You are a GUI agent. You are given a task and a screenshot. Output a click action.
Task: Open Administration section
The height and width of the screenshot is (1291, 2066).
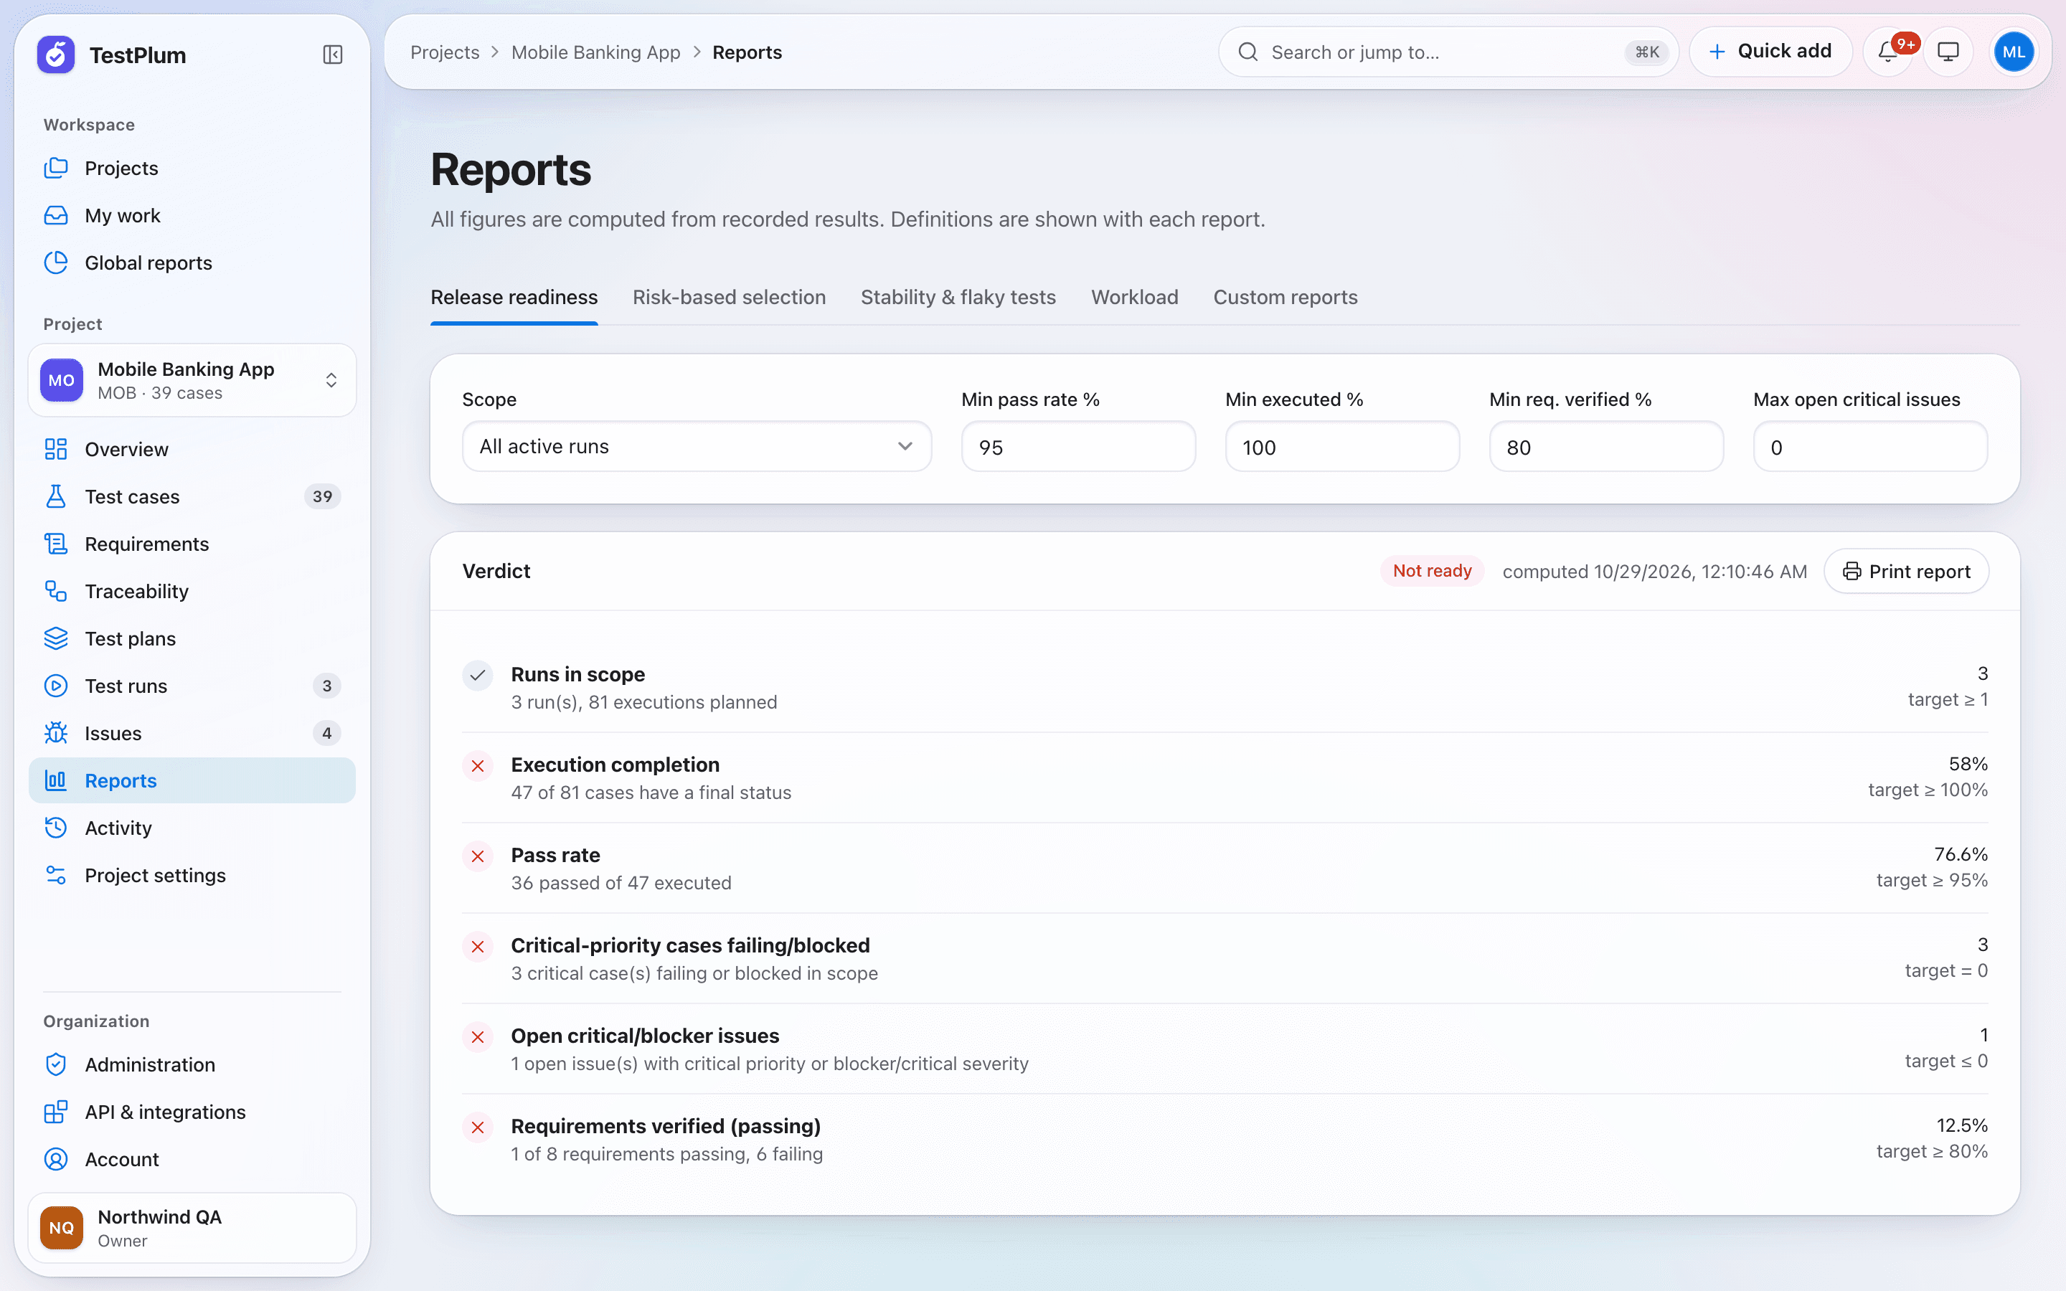(192, 1065)
